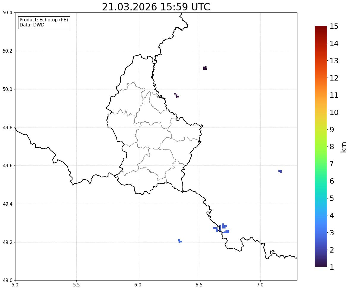Screen dimensions: 350x290
Task: Click the colorbar tick label 11
Action: (334, 95)
